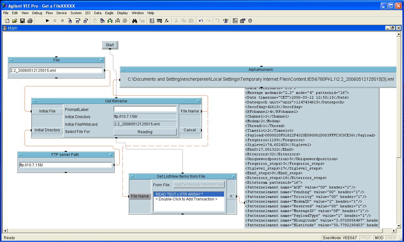Click the Undo arrow icon

(x=201, y=21)
